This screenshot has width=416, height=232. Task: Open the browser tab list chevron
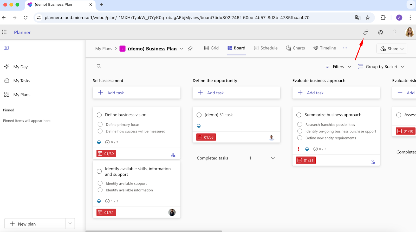(x=411, y=5)
